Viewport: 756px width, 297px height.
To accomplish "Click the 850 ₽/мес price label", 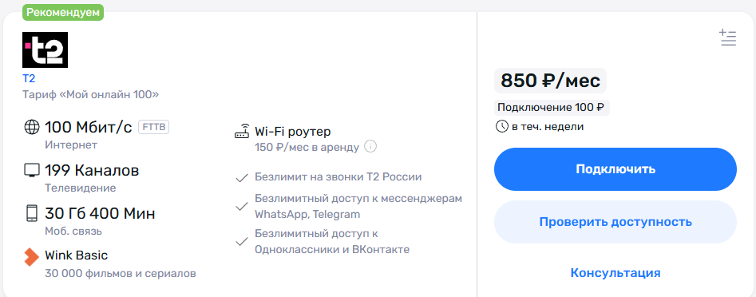I will pos(550,81).
